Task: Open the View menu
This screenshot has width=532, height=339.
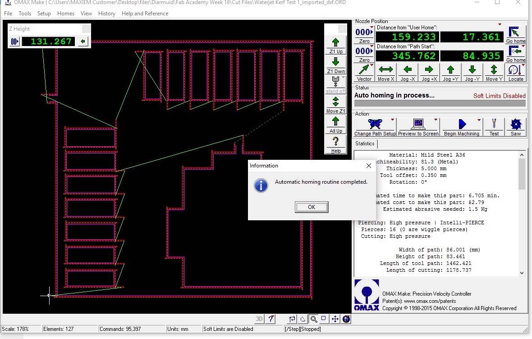Action: tap(86, 14)
